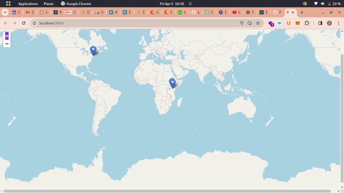Screen dimensions: 344x193
Task: Click the Chrome tray icon in top bar
Action: pos(304,3)
